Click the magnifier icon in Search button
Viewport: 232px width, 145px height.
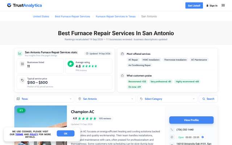click(x=204, y=99)
